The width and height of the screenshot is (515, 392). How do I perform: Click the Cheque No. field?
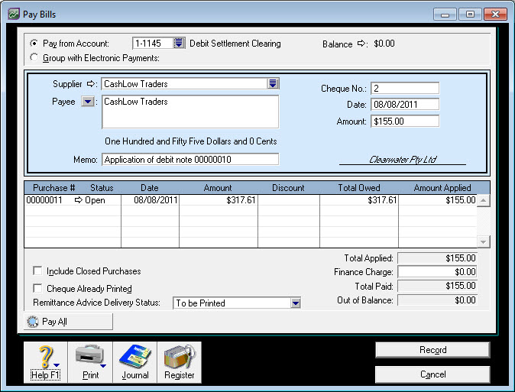405,88
